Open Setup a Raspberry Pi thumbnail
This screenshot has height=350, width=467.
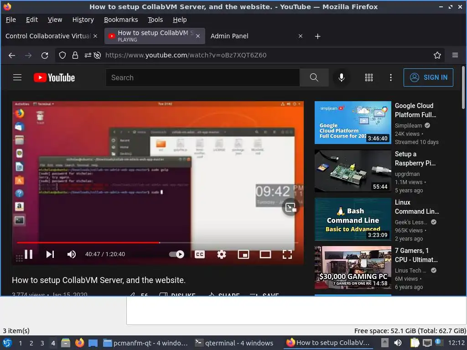pos(353,171)
